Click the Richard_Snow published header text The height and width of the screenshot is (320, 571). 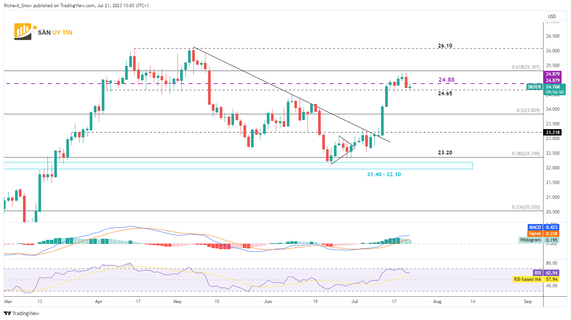pyautogui.click(x=76, y=6)
